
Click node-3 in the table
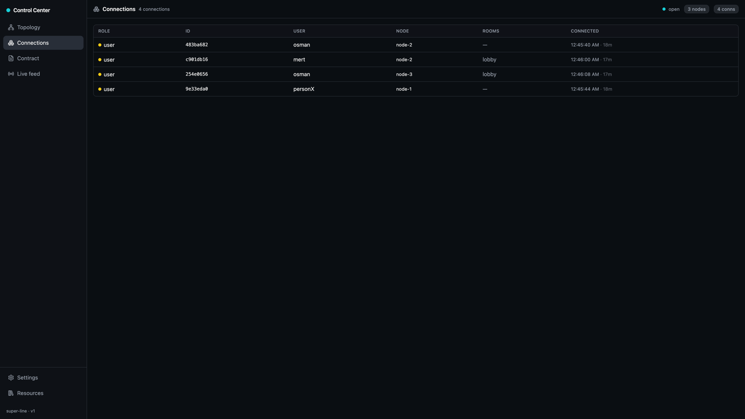[x=404, y=74]
